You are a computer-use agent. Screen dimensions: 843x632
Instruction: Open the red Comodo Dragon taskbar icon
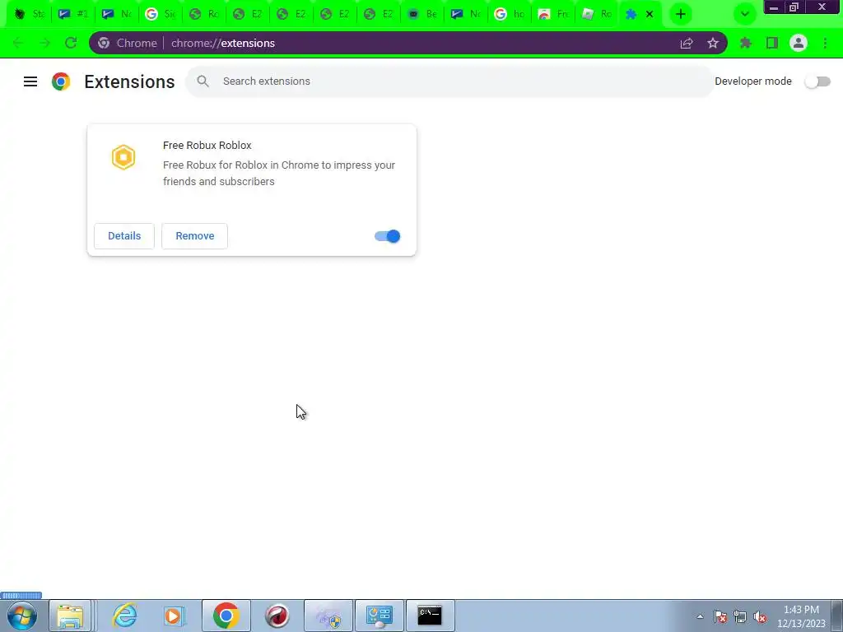pyautogui.click(x=277, y=616)
